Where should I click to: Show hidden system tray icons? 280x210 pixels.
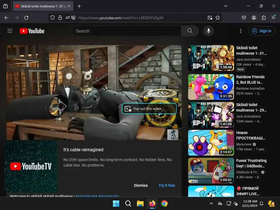[x=211, y=203]
